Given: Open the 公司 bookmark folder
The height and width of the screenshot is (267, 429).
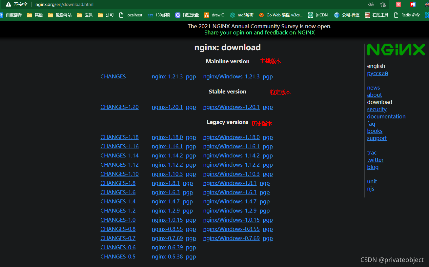Looking at the screenshot, I should 106,15.
